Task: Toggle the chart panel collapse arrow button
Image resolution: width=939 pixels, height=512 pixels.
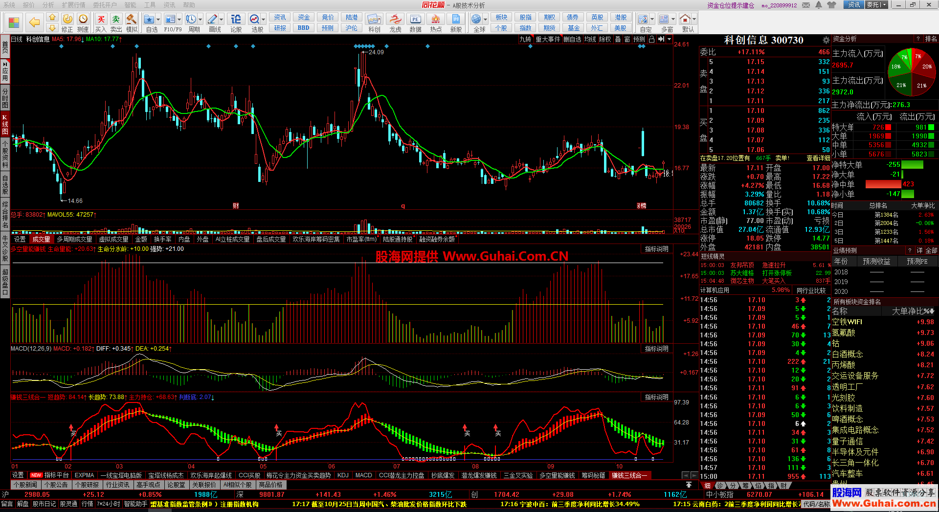Action: click(x=661, y=39)
